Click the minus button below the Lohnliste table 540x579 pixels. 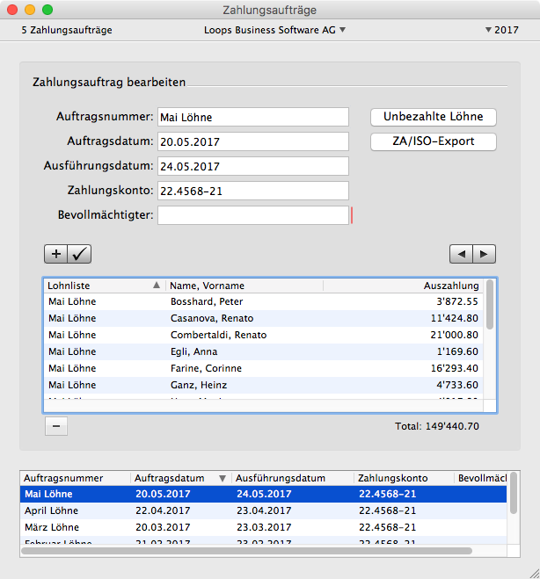click(x=56, y=426)
